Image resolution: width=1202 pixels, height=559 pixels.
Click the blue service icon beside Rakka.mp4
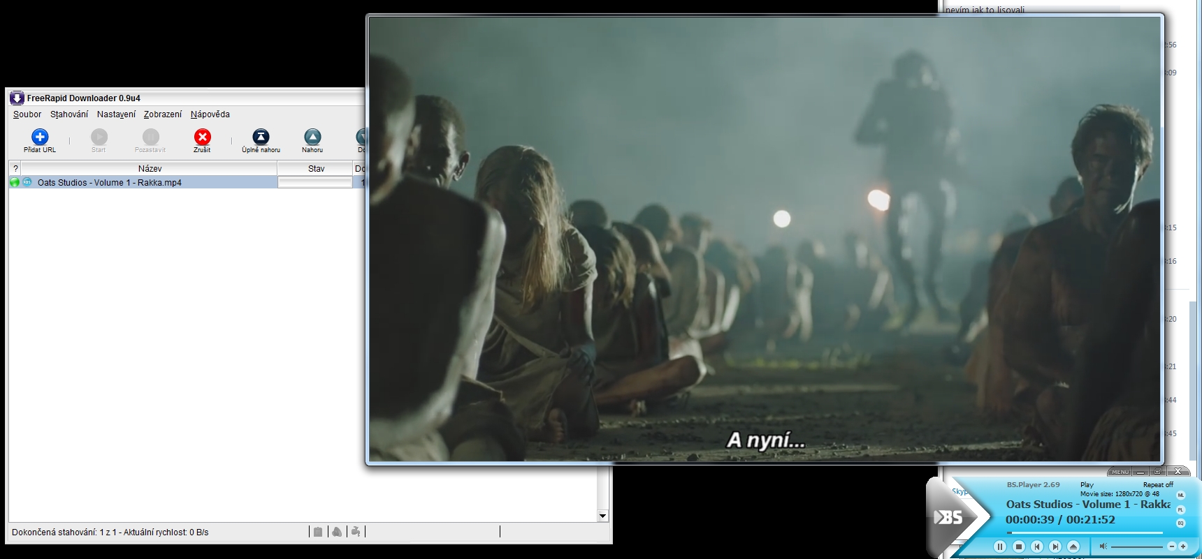tap(27, 182)
